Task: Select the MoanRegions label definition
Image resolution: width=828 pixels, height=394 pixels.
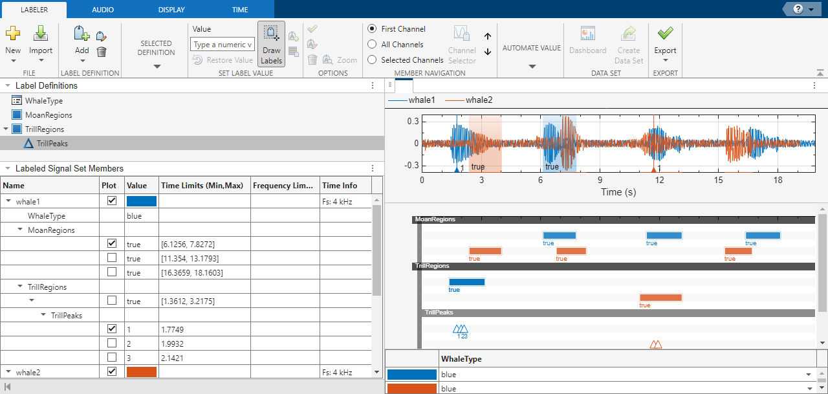Action: click(x=49, y=115)
